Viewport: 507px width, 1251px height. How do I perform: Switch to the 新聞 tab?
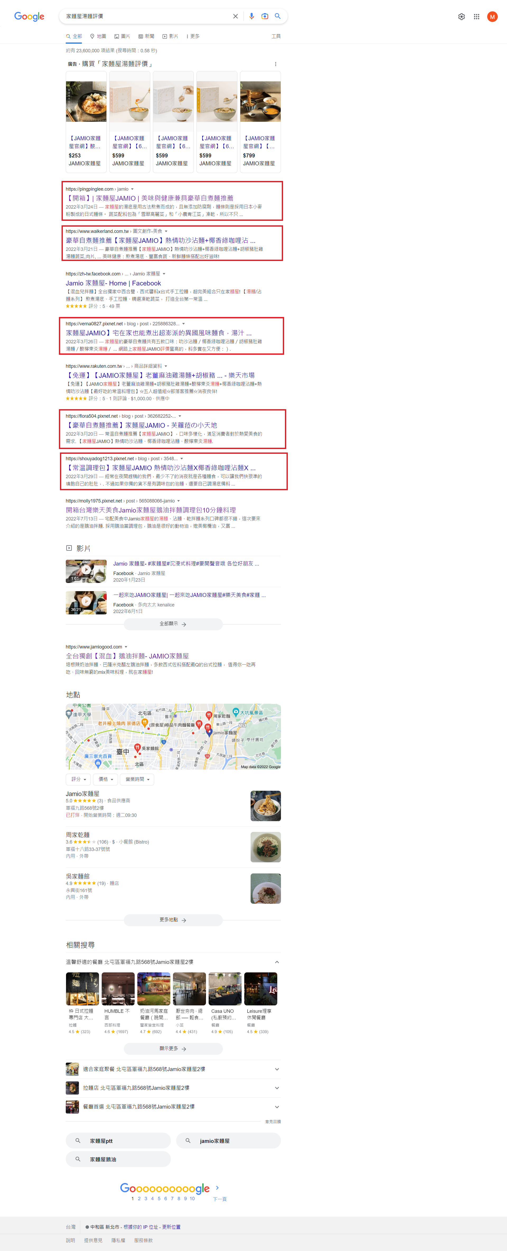click(146, 36)
